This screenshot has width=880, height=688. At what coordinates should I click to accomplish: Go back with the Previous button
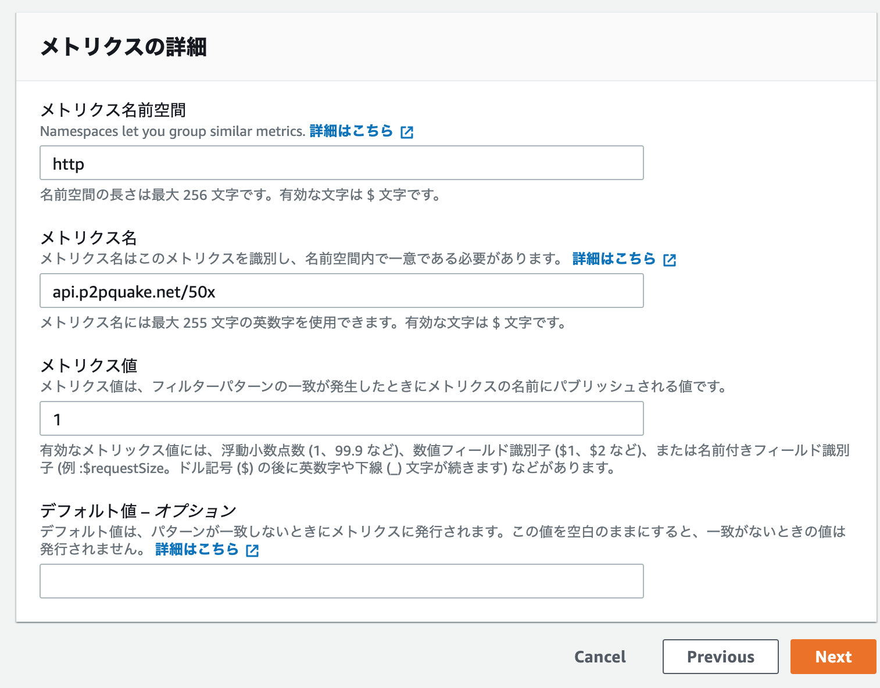[x=721, y=657]
